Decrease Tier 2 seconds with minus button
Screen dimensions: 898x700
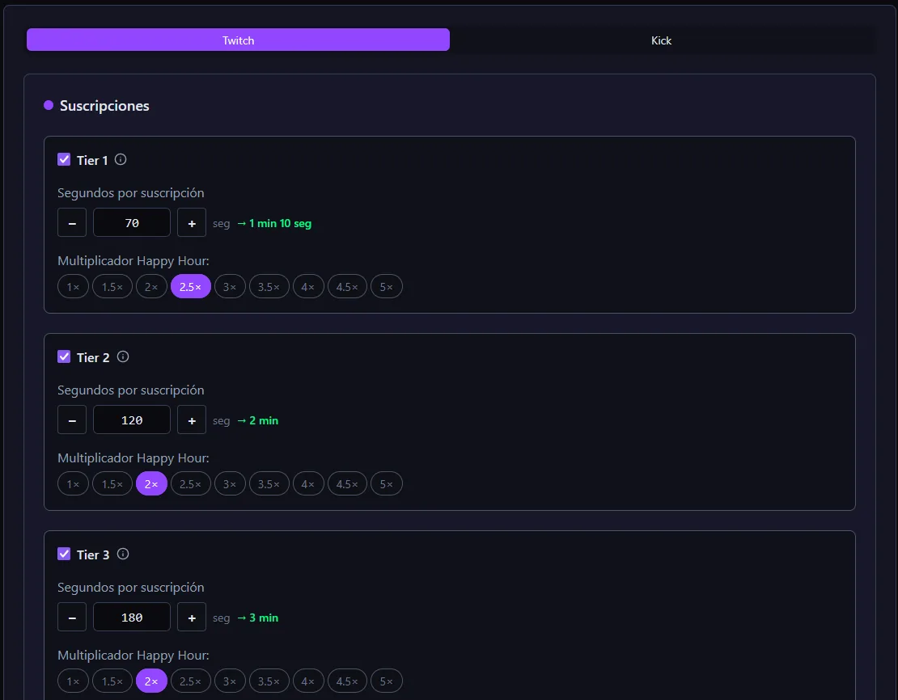click(x=72, y=420)
